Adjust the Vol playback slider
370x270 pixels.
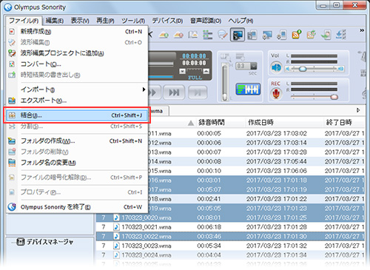[x=303, y=69]
